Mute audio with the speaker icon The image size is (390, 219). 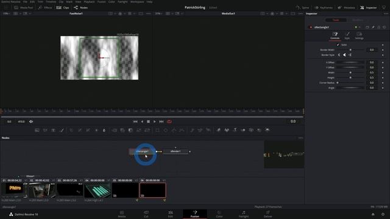click(x=31, y=122)
